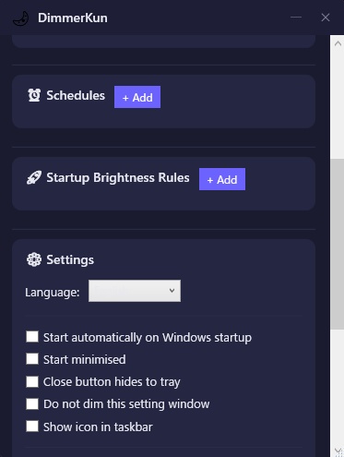
Task: Select the Schedules section heading
Action: (76, 95)
